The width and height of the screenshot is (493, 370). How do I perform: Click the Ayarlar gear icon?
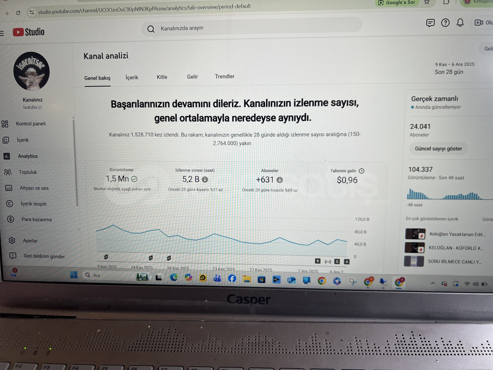[12, 241]
